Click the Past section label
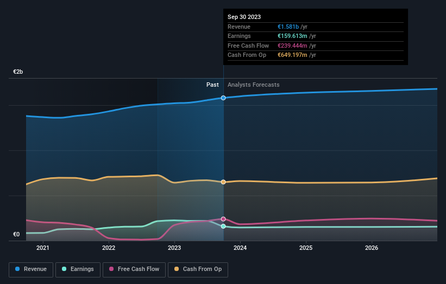This screenshot has width=446, height=284. coord(212,85)
